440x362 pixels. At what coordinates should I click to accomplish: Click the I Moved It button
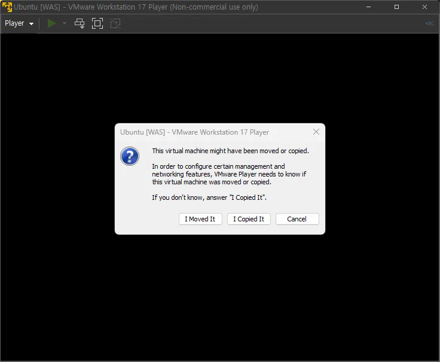[x=200, y=219]
